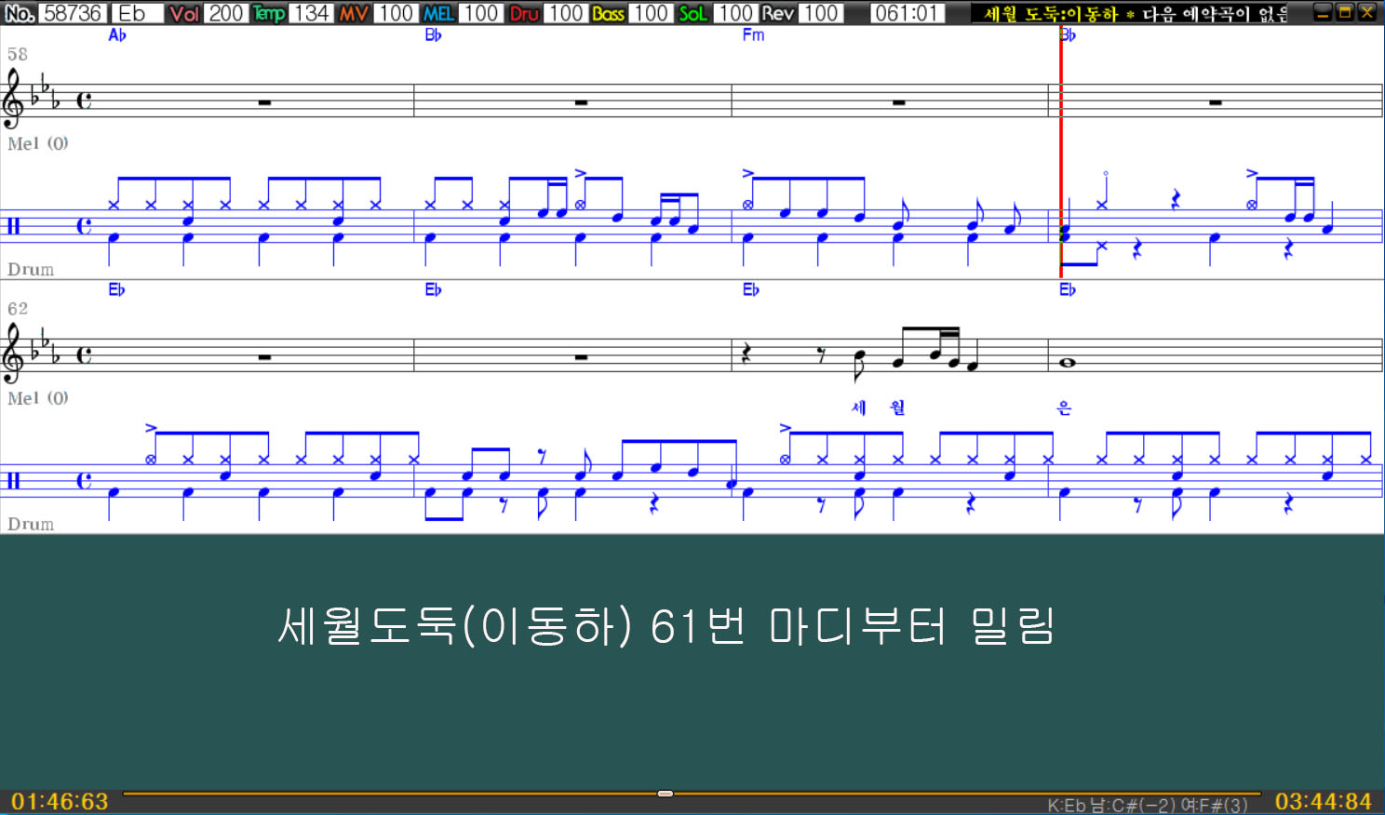Click the Eb chord symbol above measure 65
The height and width of the screenshot is (815, 1385).
[x=1068, y=290]
